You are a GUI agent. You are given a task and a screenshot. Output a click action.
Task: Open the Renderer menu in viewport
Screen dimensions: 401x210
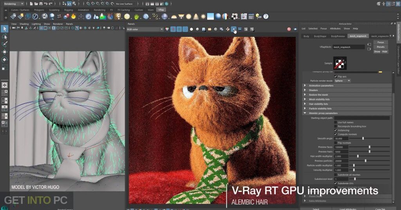(x=58, y=24)
